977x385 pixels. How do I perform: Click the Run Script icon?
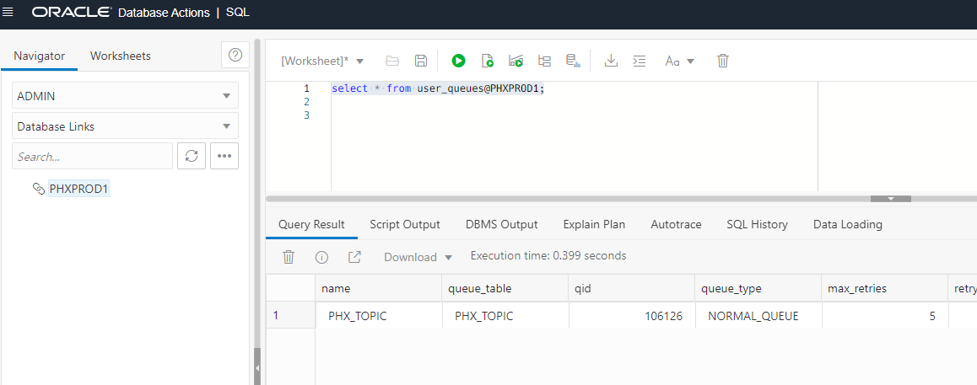click(487, 61)
